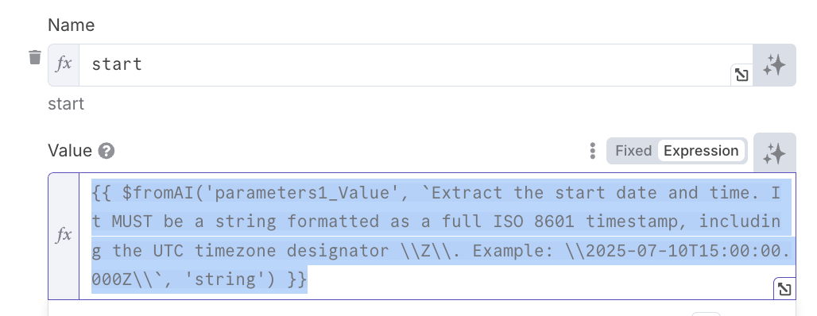Switch Value mode to Fixed
817x316 pixels.
click(x=633, y=151)
